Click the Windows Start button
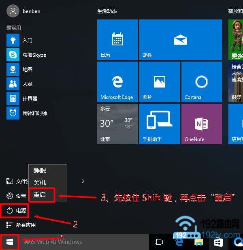 click(x=10, y=242)
